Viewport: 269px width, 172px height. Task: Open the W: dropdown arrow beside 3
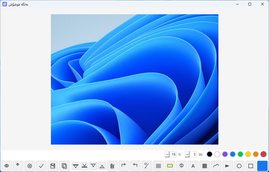(187, 154)
